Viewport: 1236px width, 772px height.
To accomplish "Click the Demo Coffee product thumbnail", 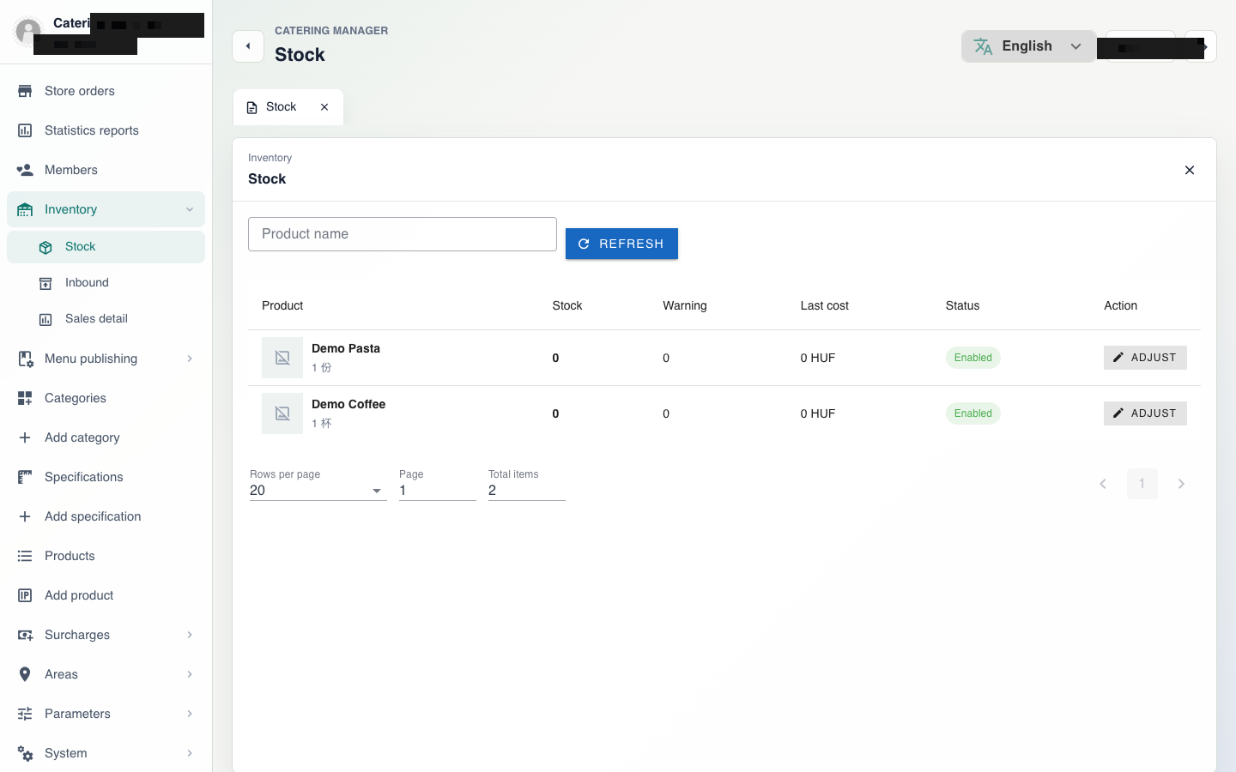I will point(282,413).
